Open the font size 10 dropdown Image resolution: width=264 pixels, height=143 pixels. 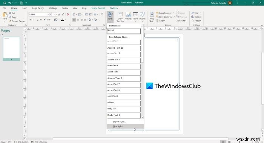[55, 15]
